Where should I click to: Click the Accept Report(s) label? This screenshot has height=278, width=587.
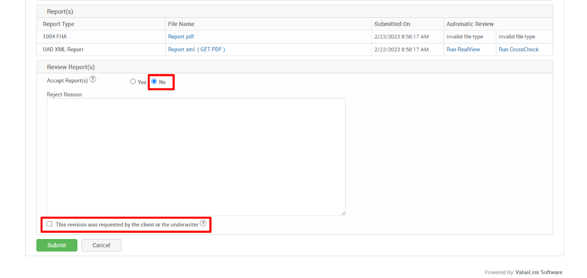pyautogui.click(x=68, y=80)
